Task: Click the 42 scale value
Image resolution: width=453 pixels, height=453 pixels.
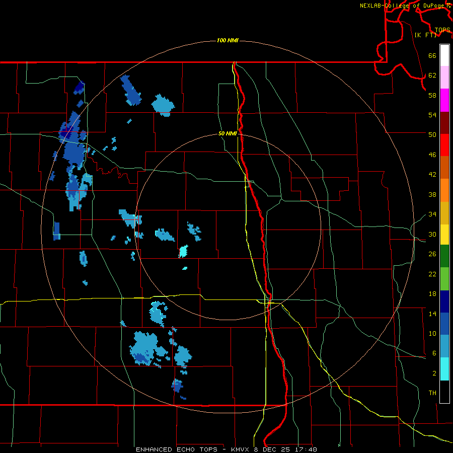Action: click(x=432, y=175)
